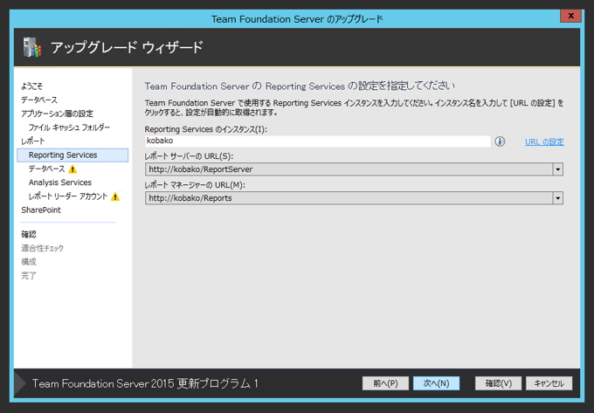Viewport: 594px width, 413px height.
Task: Click the warning icon next to データベース
Action: (73, 169)
